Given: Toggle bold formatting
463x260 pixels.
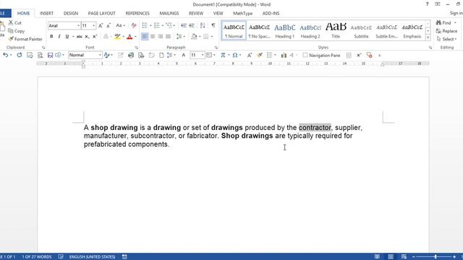Looking at the screenshot, I should [x=51, y=37].
